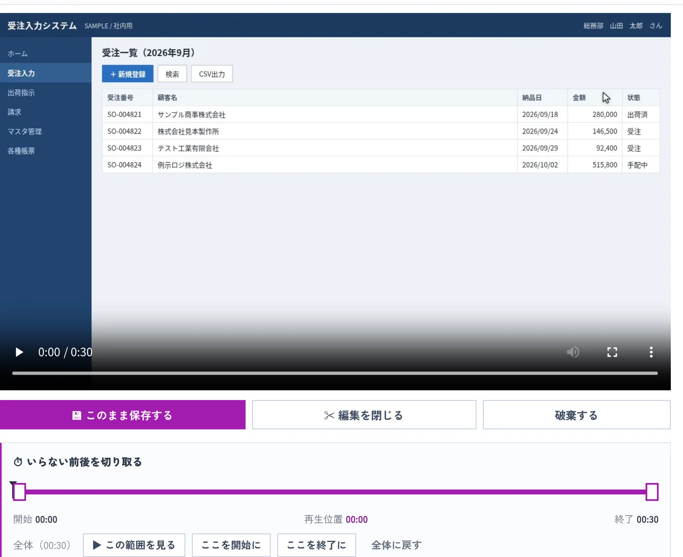Image resolution: width=683 pixels, height=557 pixels.
Task: Click customer テスト工業有限会社
Action: coord(188,148)
